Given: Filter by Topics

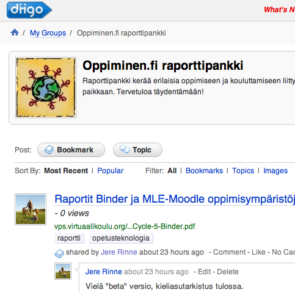Looking at the screenshot, I should 243,171.
